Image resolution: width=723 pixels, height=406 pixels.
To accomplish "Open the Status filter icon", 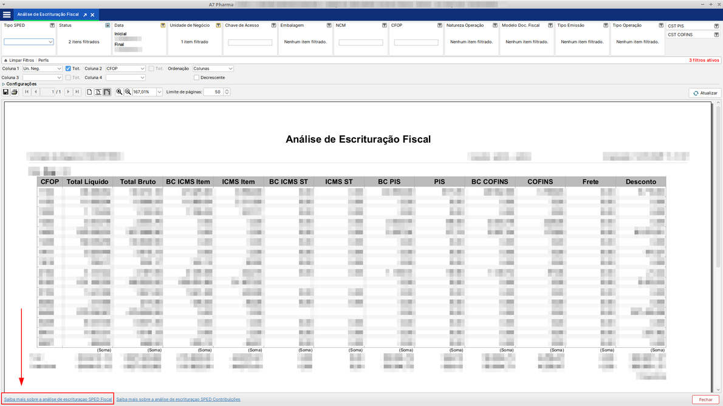I will (x=108, y=25).
